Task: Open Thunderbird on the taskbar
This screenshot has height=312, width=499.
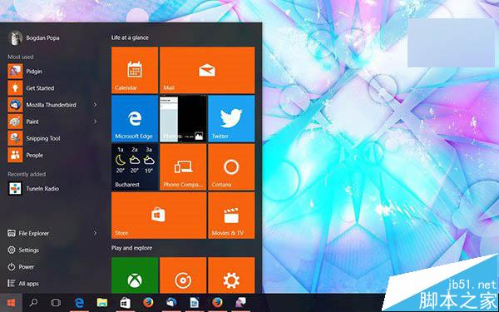Action: coord(171,303)
